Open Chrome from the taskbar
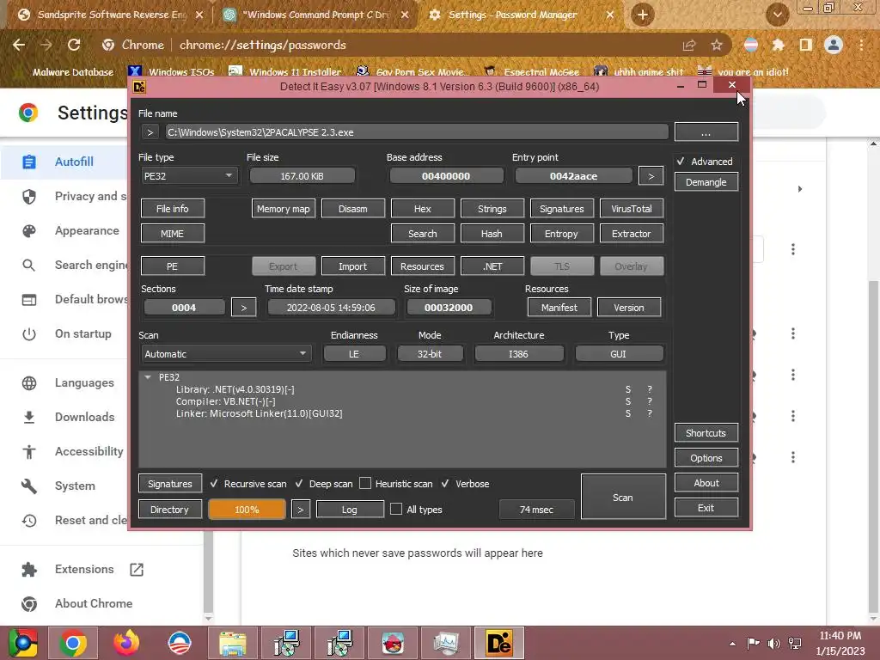 [x=73, y=643]
